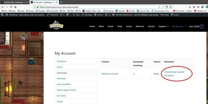Open the Facebook bookmark
Screen dimensions: 208x104
[x=120, y=11]
